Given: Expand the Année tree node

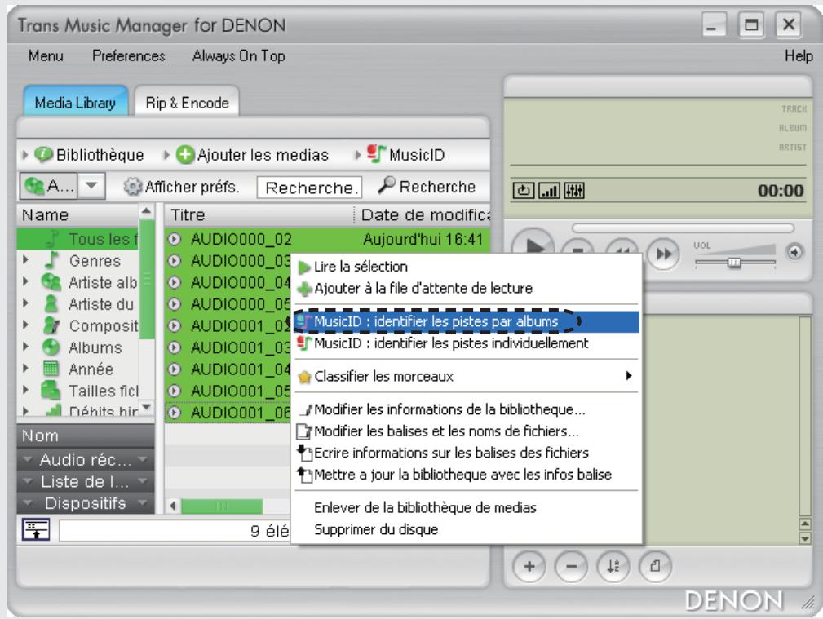Looking at the screenshot, I should [x=26, y=368].
